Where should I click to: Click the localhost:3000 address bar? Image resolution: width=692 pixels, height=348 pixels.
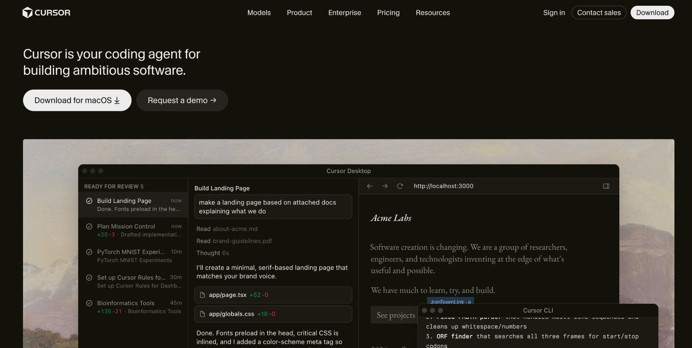443,186
